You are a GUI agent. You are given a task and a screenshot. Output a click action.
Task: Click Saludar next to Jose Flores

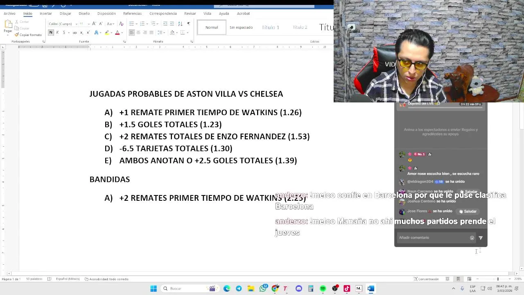(x=468, y=211)
